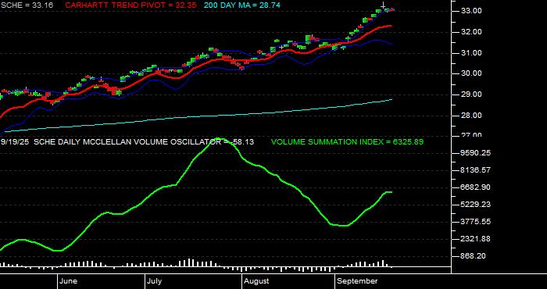Click the 9590.25 summation axis value

[475, 153]
